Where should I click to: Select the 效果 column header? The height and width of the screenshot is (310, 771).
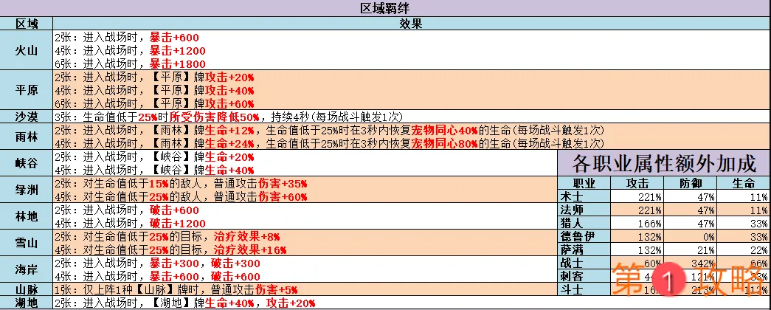coord(412,24)
